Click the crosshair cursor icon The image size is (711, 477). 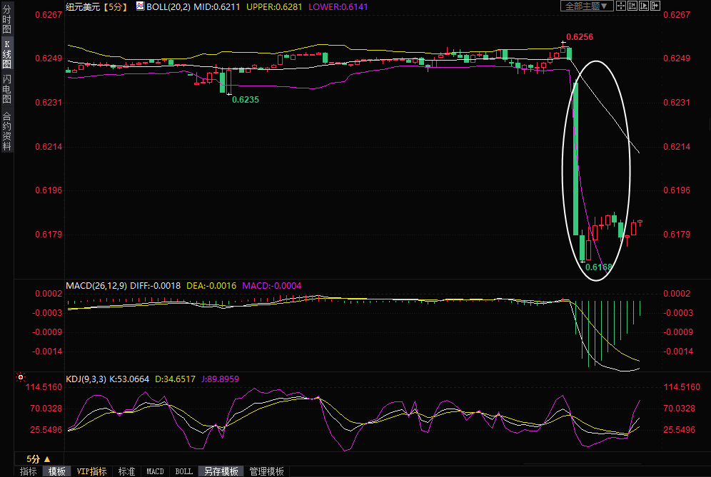click(621, 6)
